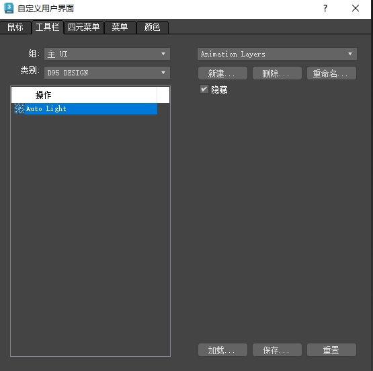Screen dimensions: 373x371
Task: Click the 删除... (Delete) button
Action: tap(277, 73)
